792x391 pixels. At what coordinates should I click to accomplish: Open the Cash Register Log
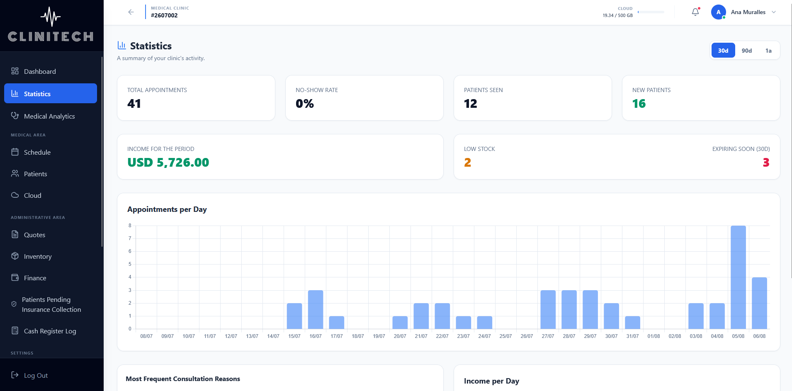coord(51,331)
